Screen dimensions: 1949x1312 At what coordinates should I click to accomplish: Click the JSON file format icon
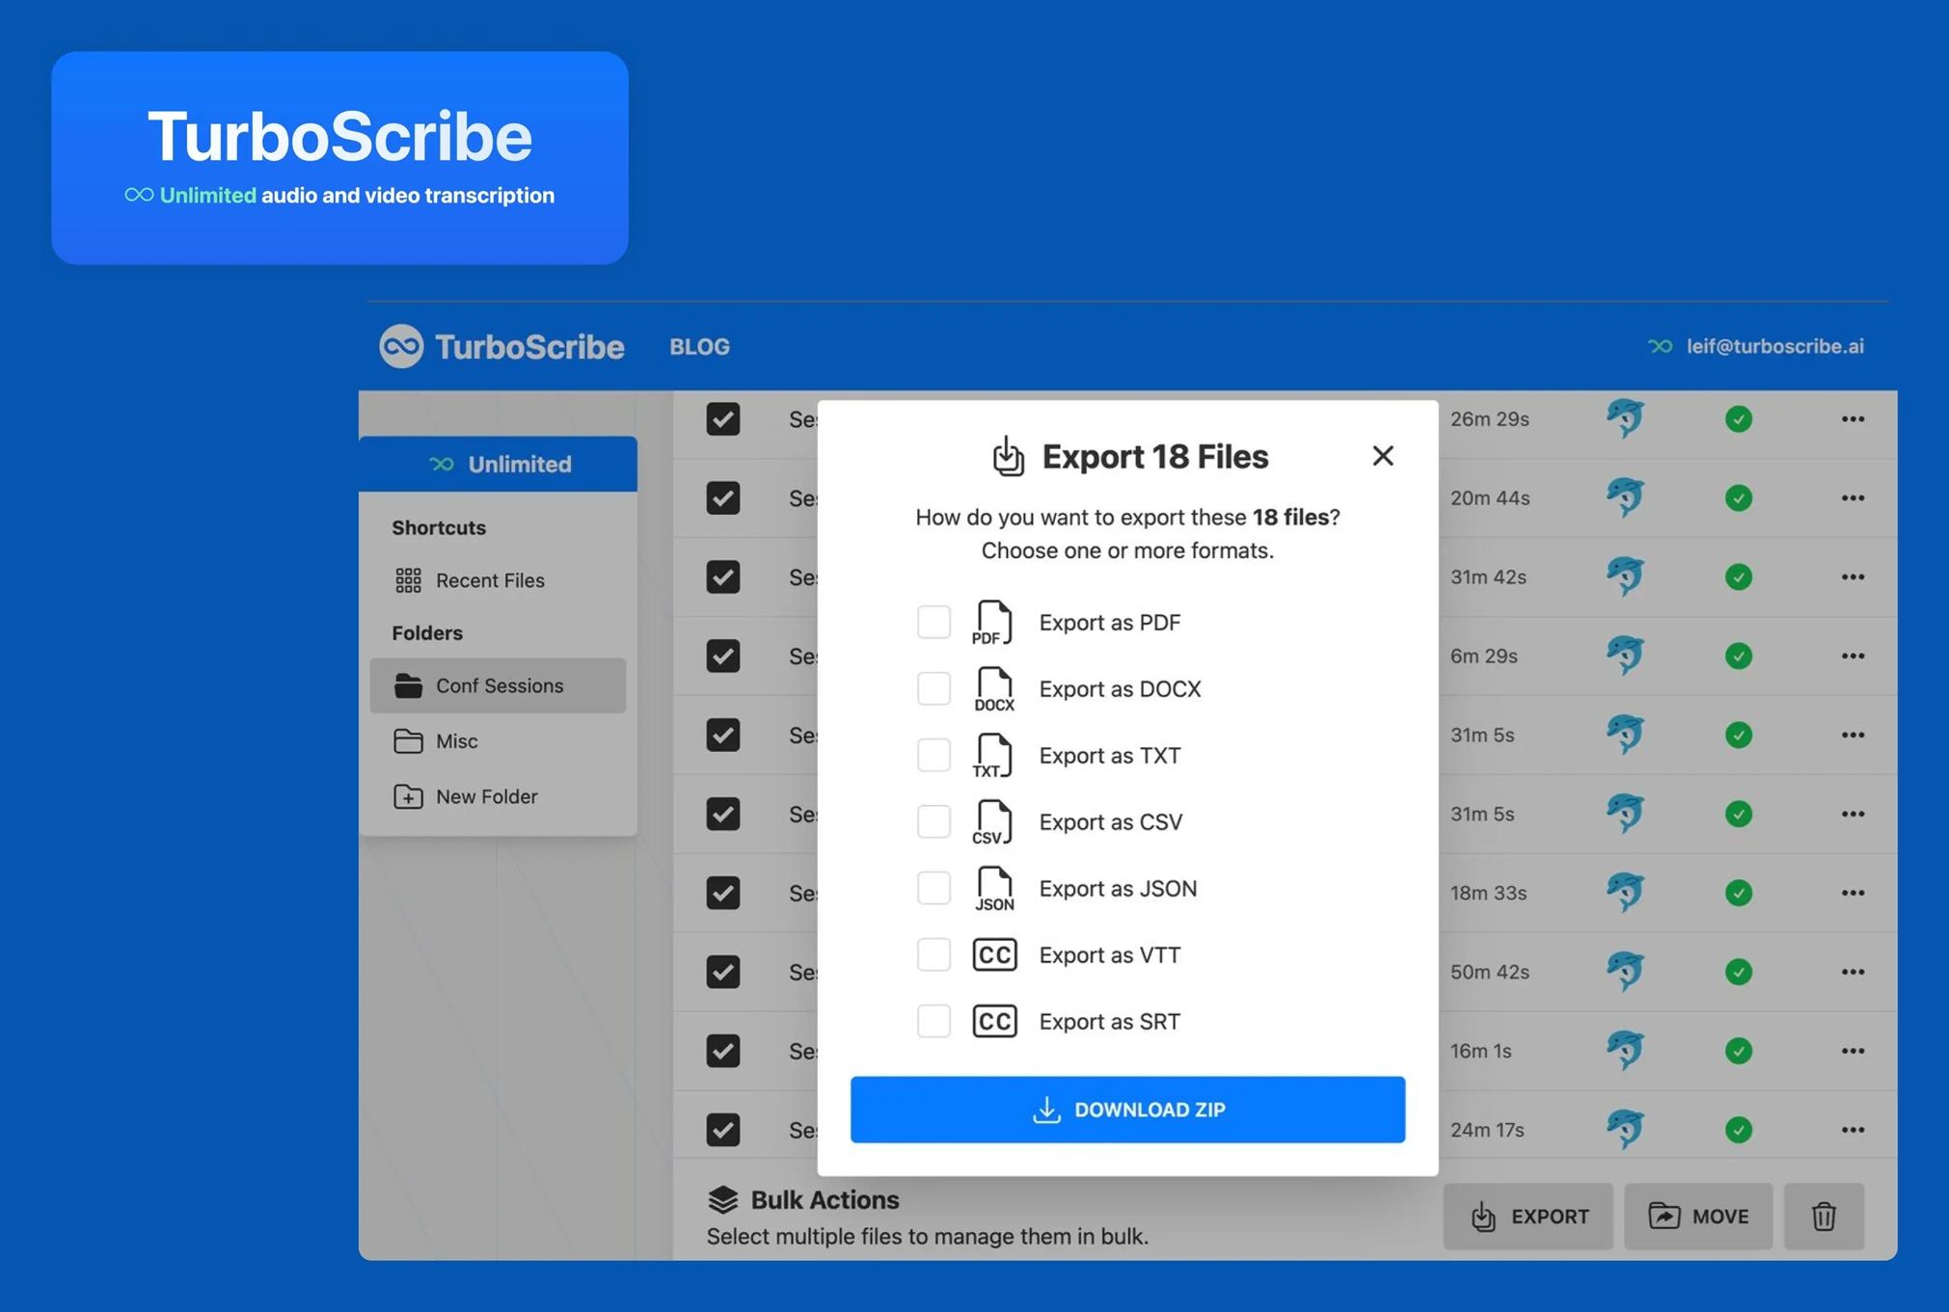993,888
